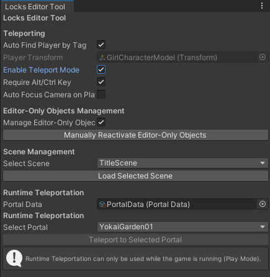270x277 pixels.
Task: Click the warning speech-bubble icon
Action: point(14,258)
